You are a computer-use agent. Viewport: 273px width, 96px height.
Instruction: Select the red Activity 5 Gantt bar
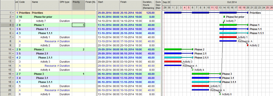coord(200,86)
